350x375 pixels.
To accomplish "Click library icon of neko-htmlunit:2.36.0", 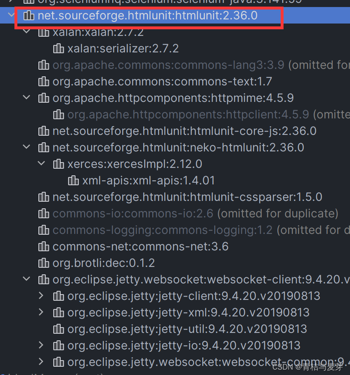I will click(43, 148).
